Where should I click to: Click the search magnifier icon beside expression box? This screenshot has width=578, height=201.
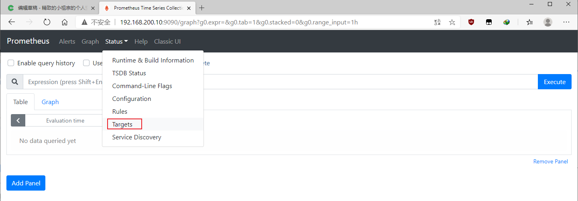(15, 82)
